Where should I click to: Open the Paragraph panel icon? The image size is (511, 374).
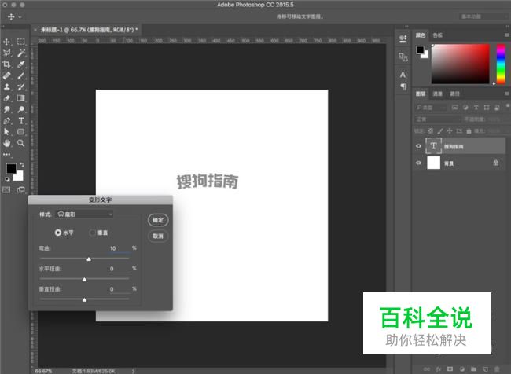point(403,86)
